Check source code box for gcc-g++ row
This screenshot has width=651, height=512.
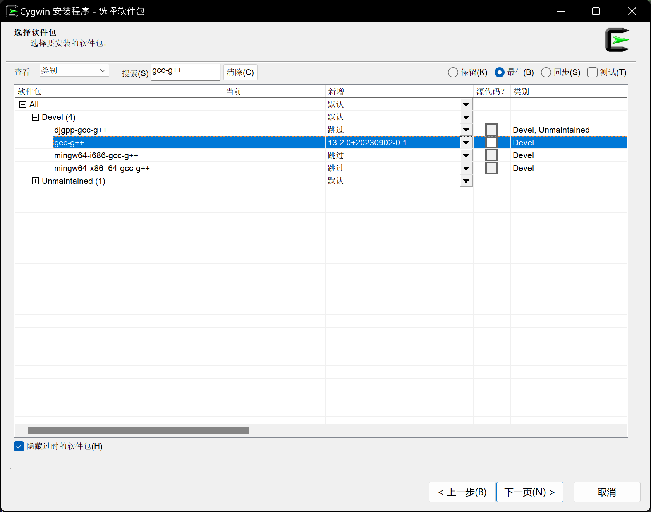point(491,143)
